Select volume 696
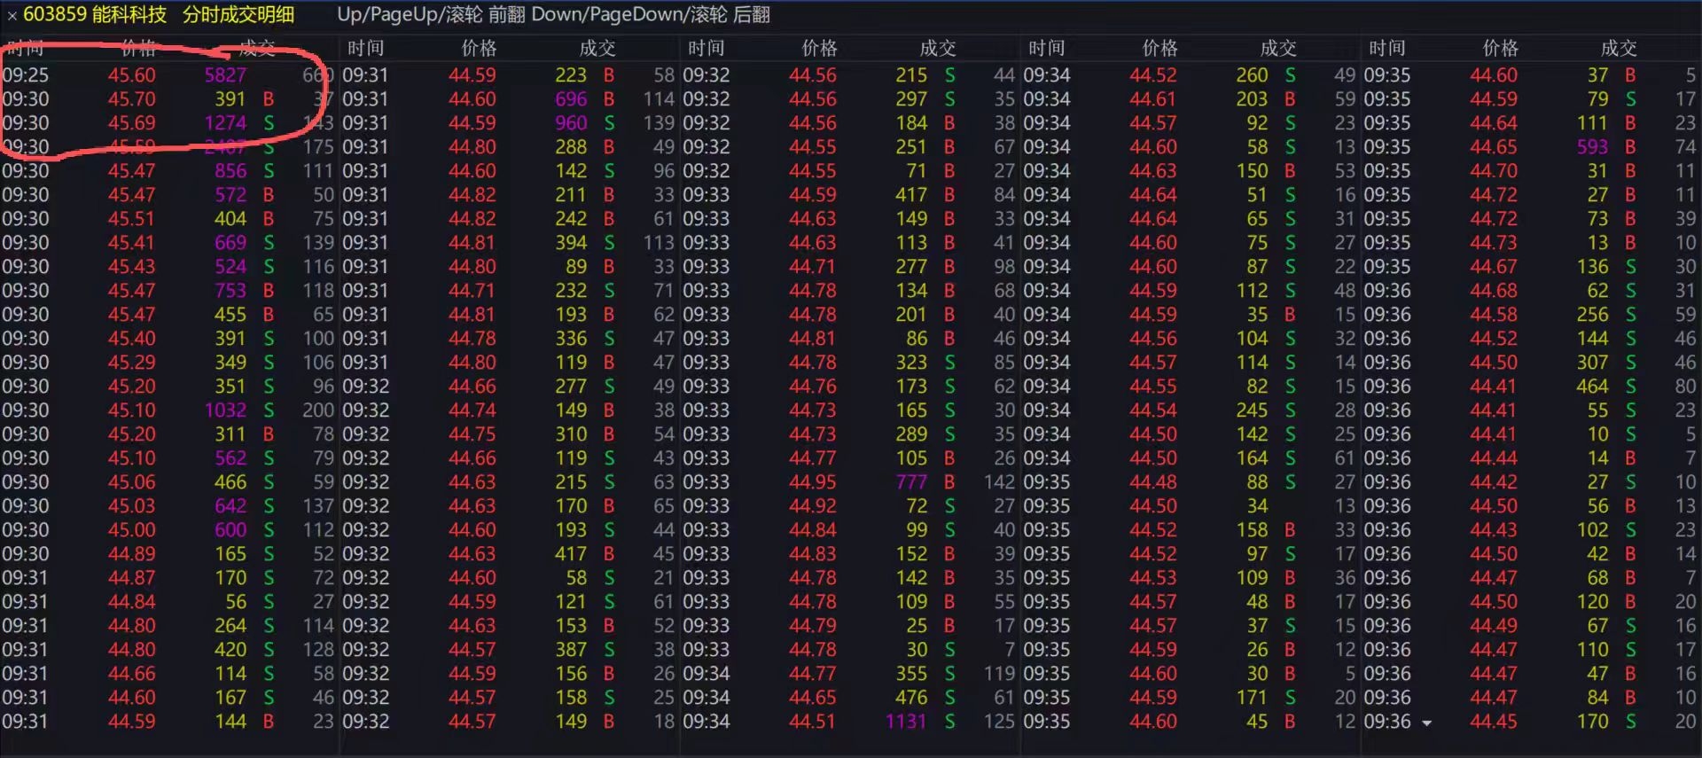The height and width of the screenshot is (758, 1702). [x=571, y=99]
